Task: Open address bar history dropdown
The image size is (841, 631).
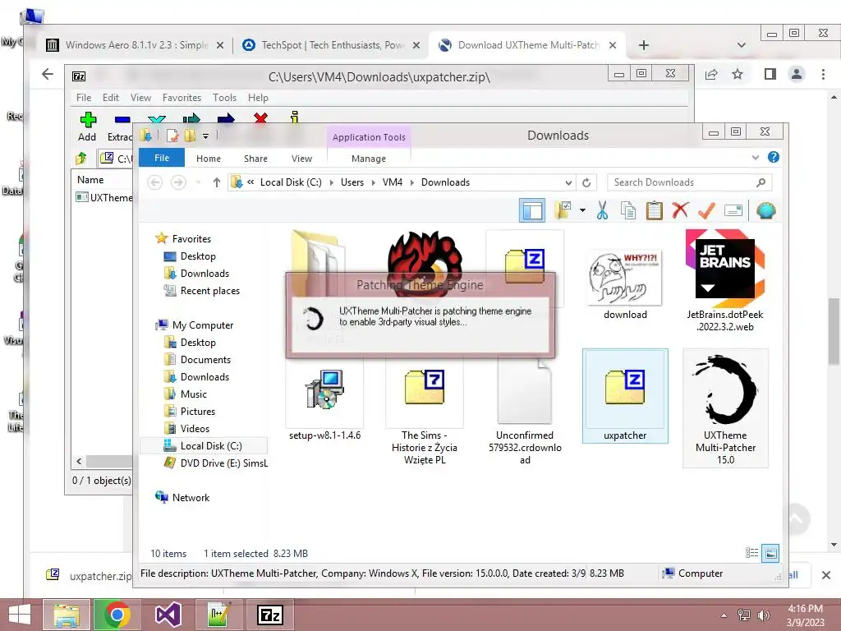Action: 568,182
